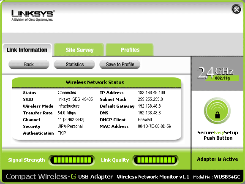Click the Signal Strength label
245x184 pixels.
[x=27, y=160]
